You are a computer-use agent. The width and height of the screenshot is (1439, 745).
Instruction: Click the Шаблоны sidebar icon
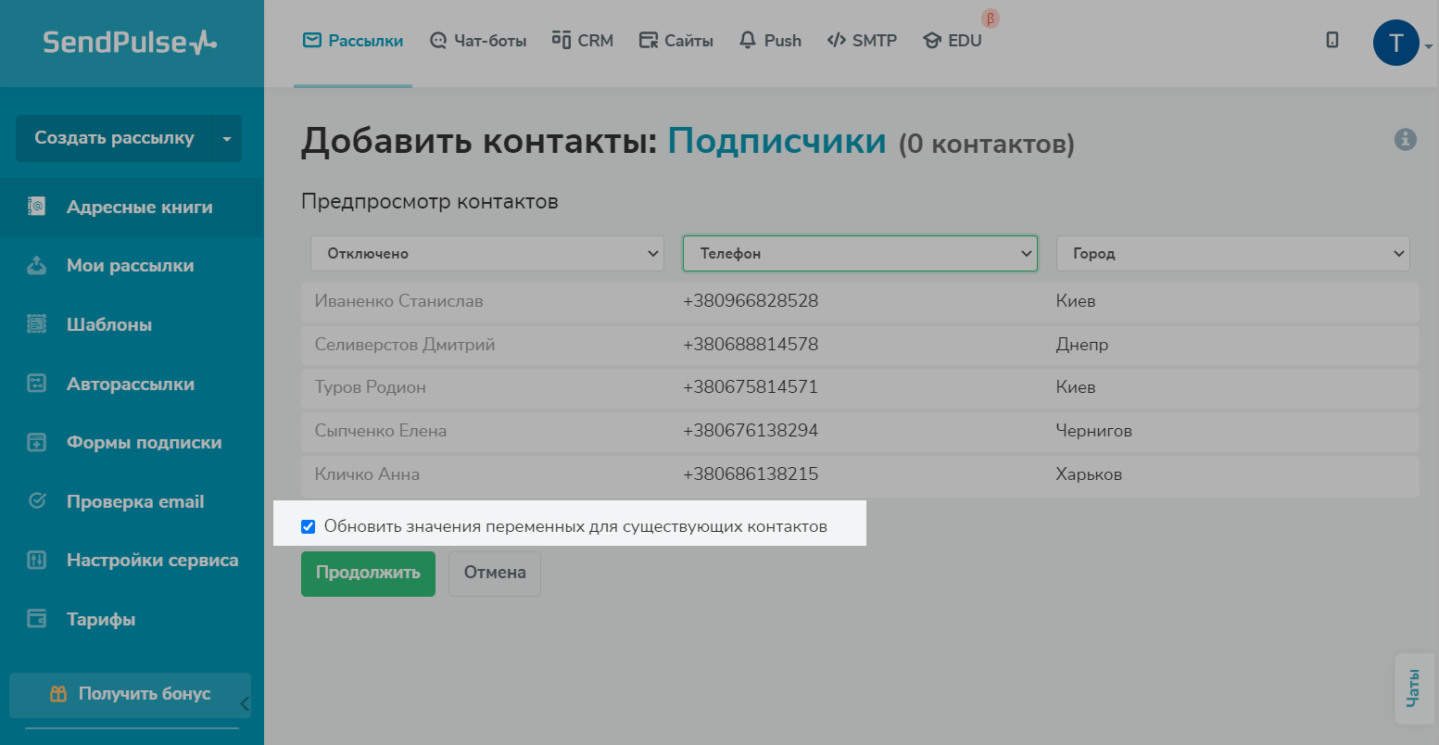pos(36,324)
